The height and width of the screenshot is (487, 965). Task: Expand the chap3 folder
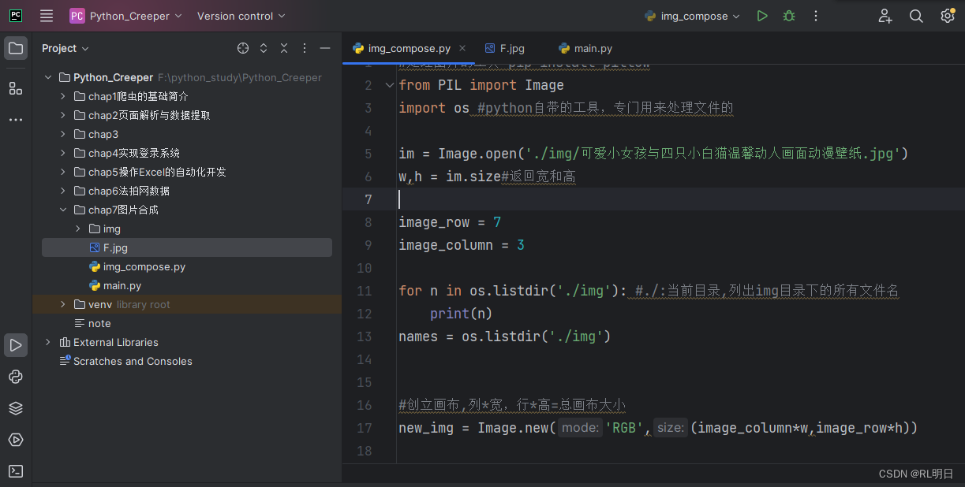[63, 134]
